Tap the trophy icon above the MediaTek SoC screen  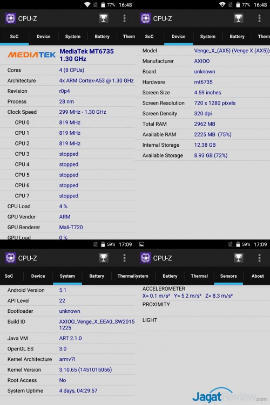point(104,18)
